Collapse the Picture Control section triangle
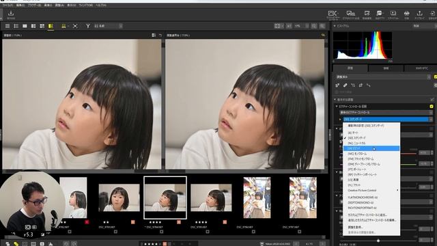 click(x=337, y=107)
